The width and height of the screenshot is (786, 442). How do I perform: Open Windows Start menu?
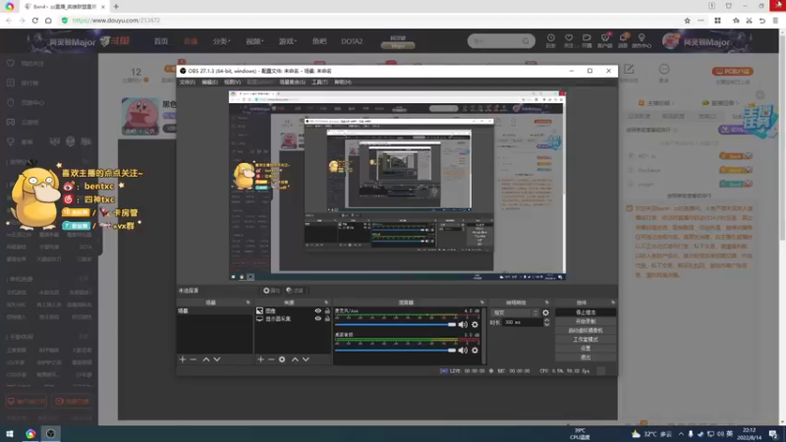pos(10,433)
